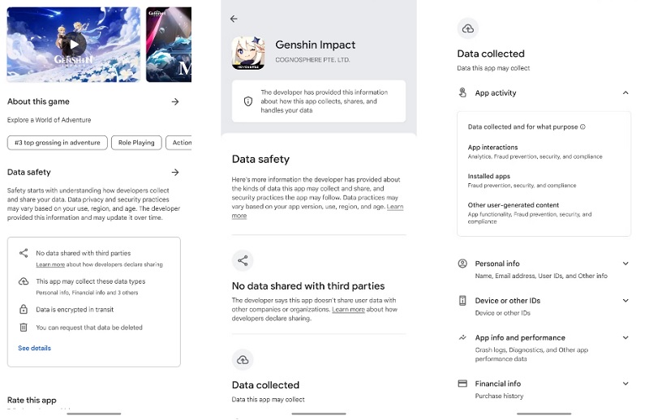The height and width of the screenshot is (420, 649).
Task: Tap the Genshin Impact app icon
Action: pyautogui.click(x=248, y=52)
